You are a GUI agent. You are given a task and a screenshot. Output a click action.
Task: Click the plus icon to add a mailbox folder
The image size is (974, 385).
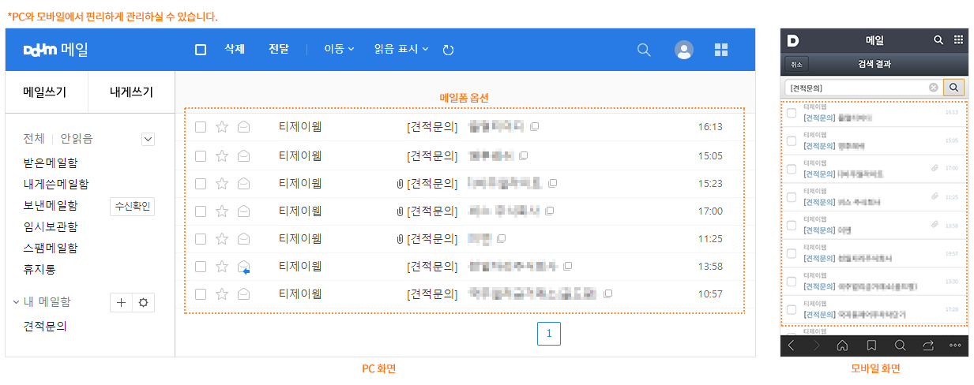click(121, 302)
